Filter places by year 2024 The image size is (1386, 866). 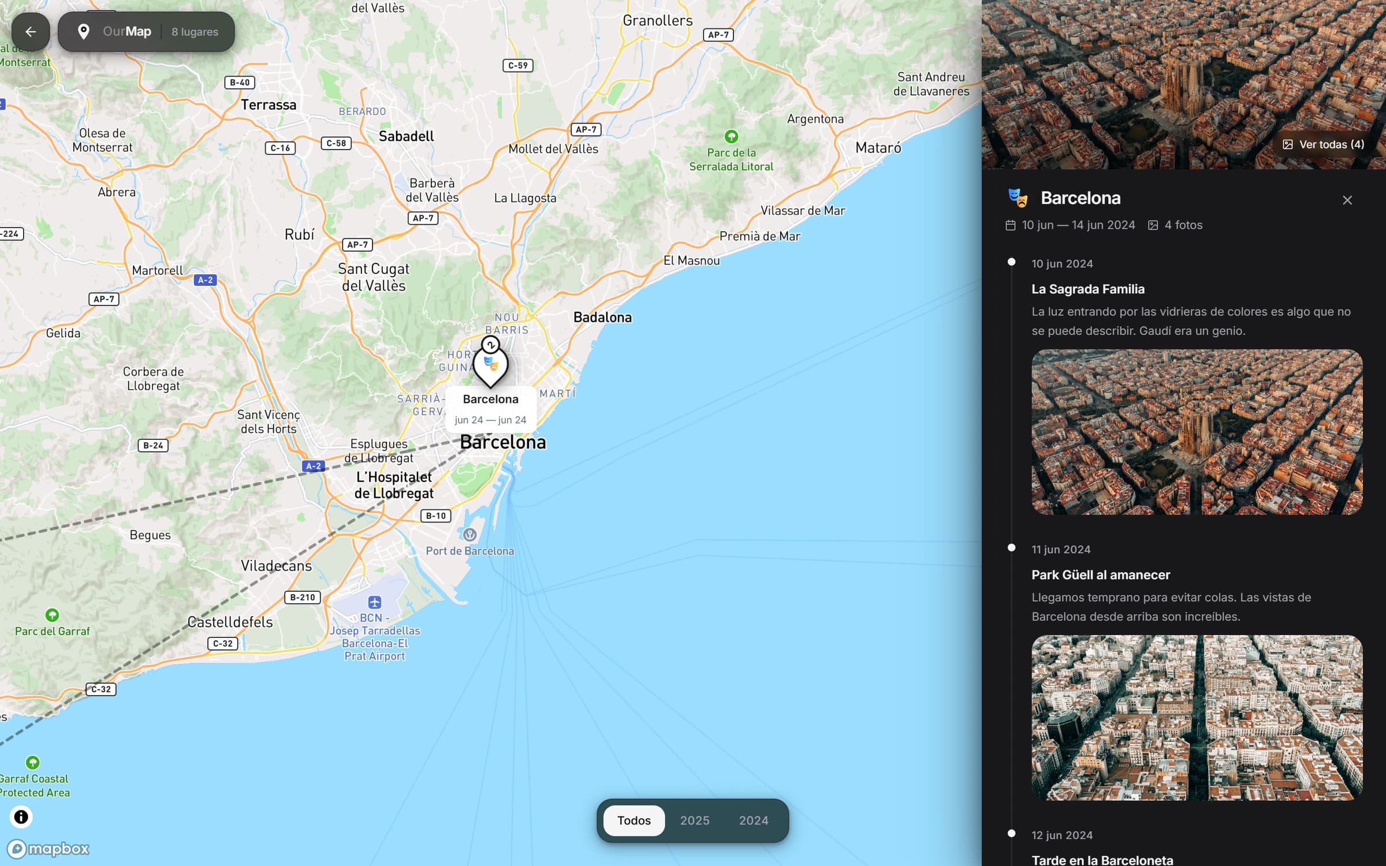(x=754, y=820)
